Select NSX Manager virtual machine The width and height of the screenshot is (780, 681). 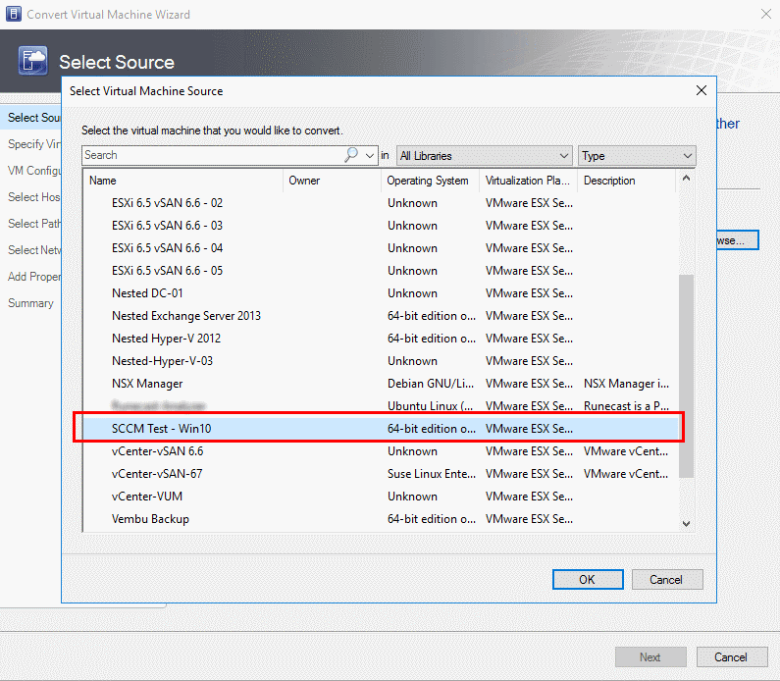(x=381, y=384)
